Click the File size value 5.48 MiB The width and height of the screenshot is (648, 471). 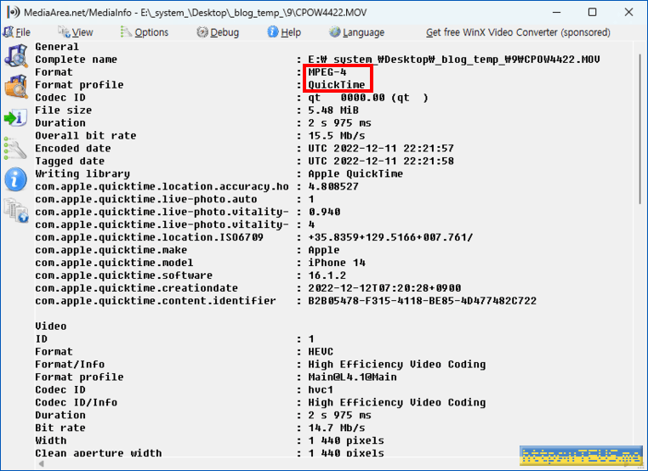pos(333,111)
